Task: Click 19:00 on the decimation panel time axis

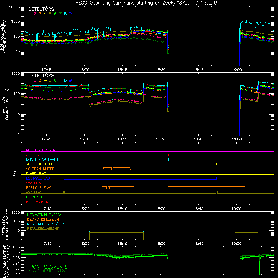Action: [x=237, y=244]
